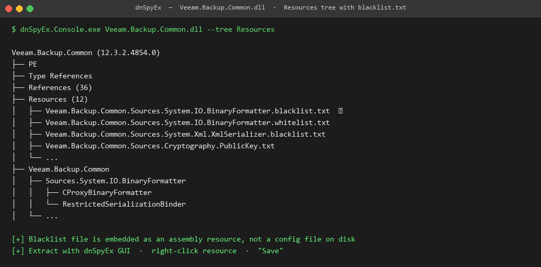This screenshot has width=541, height=267.
Task: Click the window title text dnSpyEx
Action: click(149, 7)
